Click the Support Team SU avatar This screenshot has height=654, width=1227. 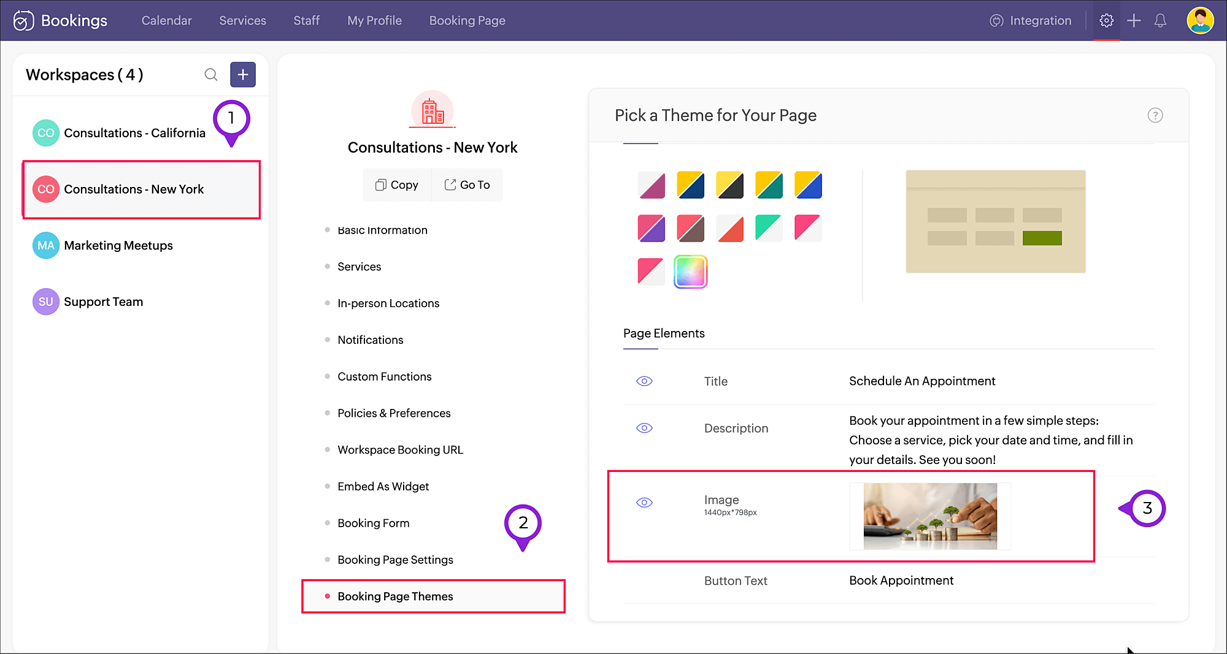pyautogui.click(x=46, y=302)
